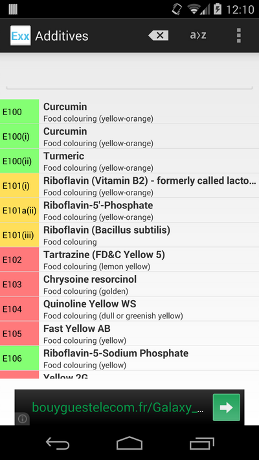Open Riboflavin (Vitamin B2) entry
259x460 pixels.
pyautogui.click(x=129, y=186)
